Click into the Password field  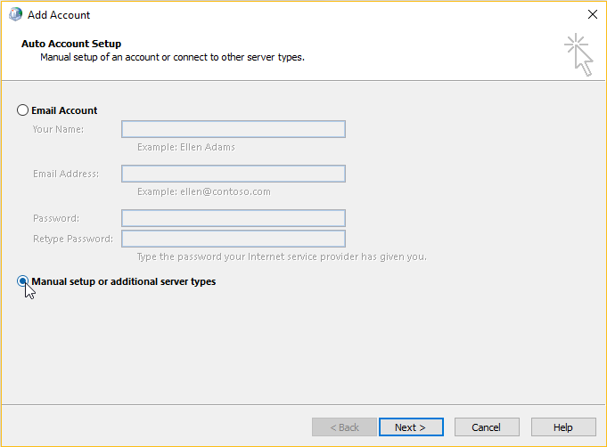coord(234,218)
